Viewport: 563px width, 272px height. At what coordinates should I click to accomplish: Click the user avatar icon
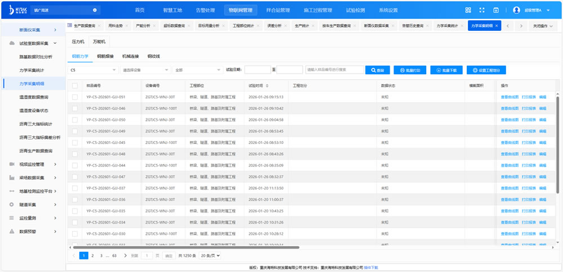pyautogui.click(x=516, y=10)
